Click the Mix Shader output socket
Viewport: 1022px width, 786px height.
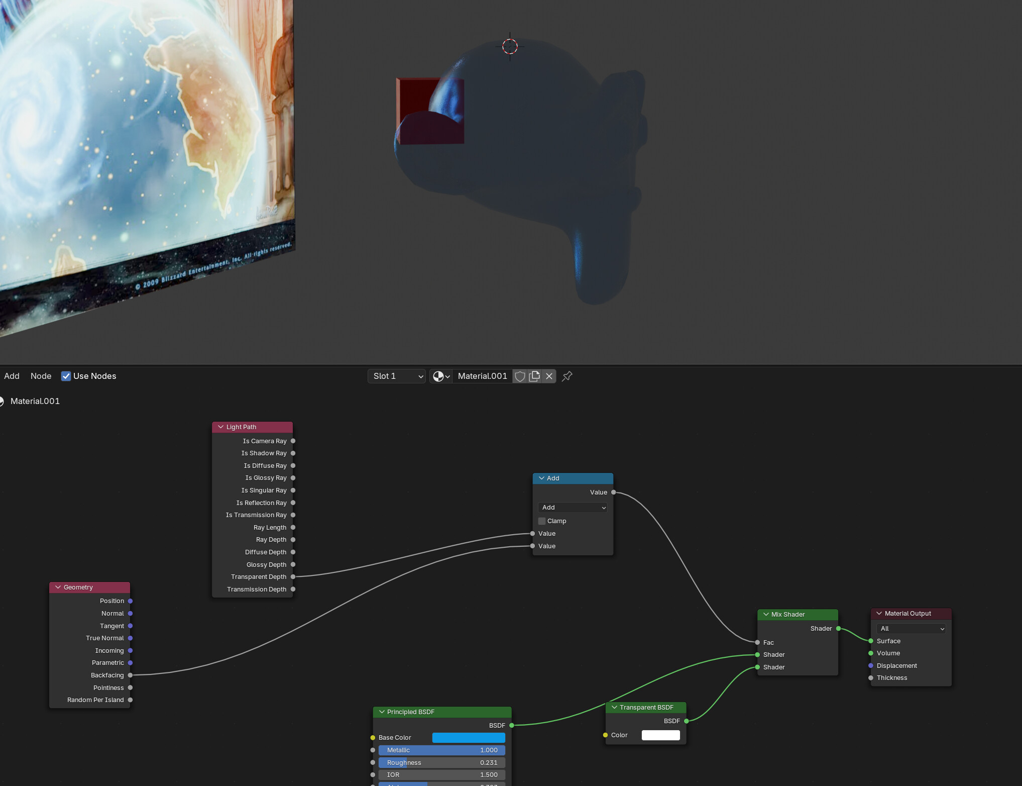pyautogui.click(x=838, y=629)
